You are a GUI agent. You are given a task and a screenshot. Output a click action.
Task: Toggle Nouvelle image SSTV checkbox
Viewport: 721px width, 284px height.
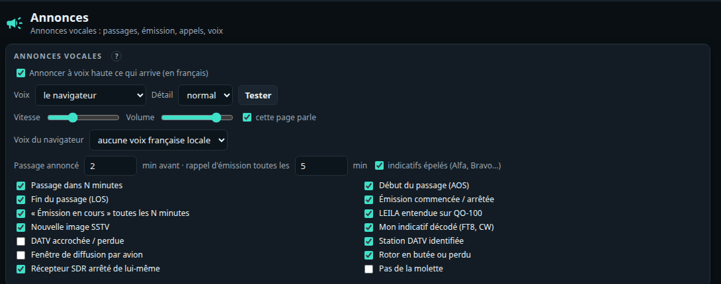[x=21, y=227]
